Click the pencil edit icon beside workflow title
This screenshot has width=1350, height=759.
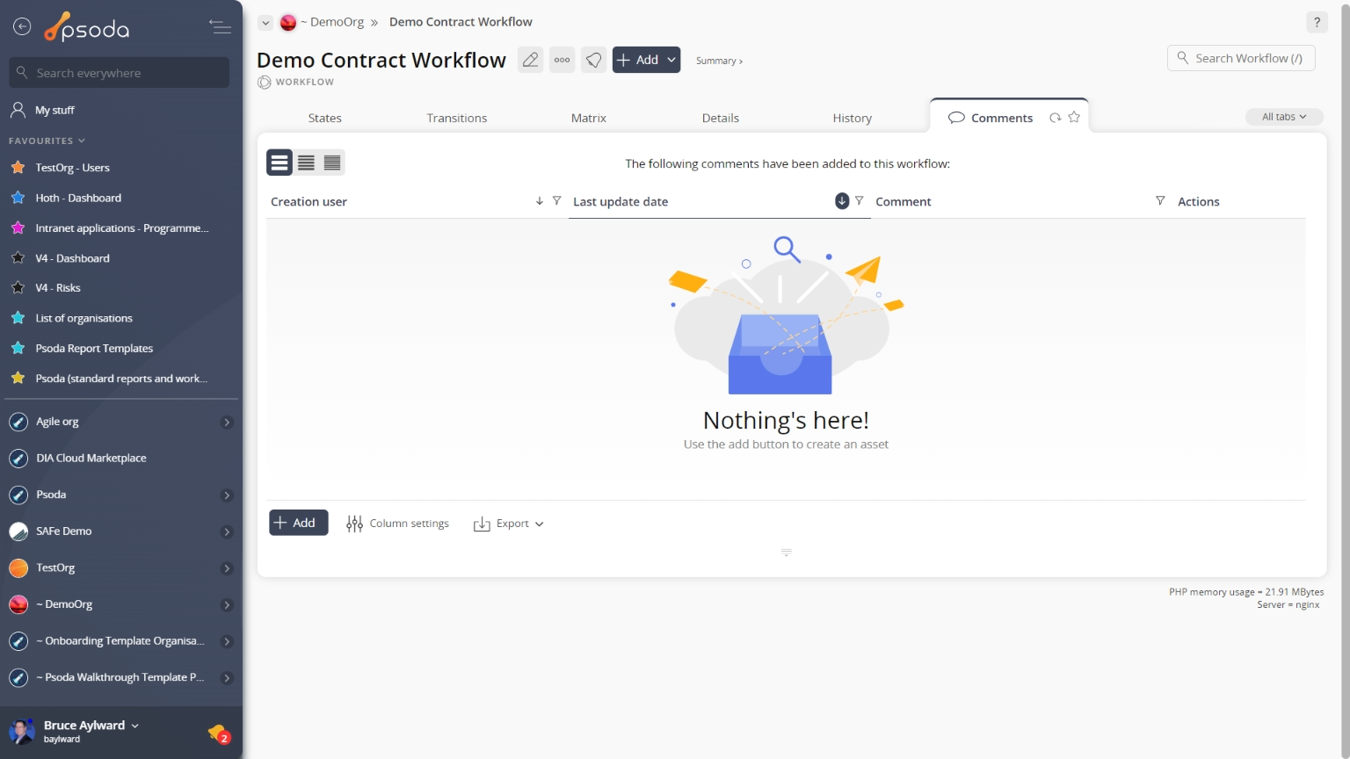pyautogui.click(x=530, y=60)
